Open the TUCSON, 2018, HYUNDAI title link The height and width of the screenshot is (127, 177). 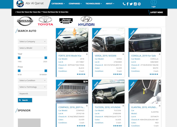108,107
